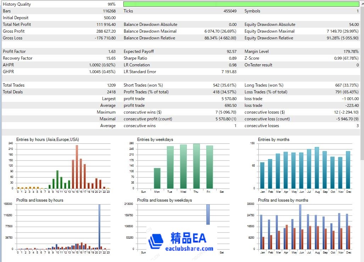
Task: Click the Aug bar in Entries by months chart
Action: pyautogui.click(x=317, y=168)
